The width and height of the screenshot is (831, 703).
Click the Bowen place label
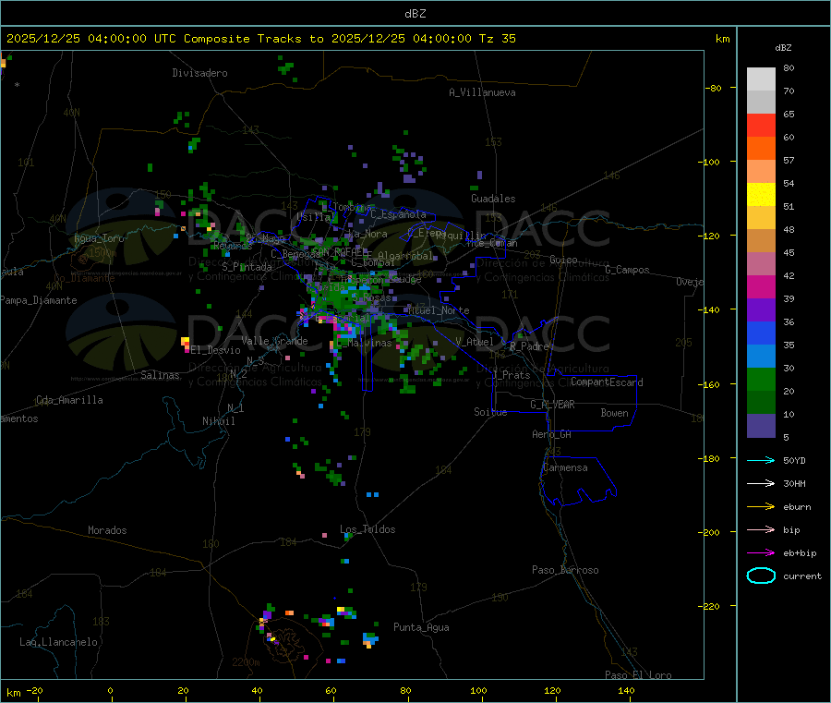(x=615, y=413)
